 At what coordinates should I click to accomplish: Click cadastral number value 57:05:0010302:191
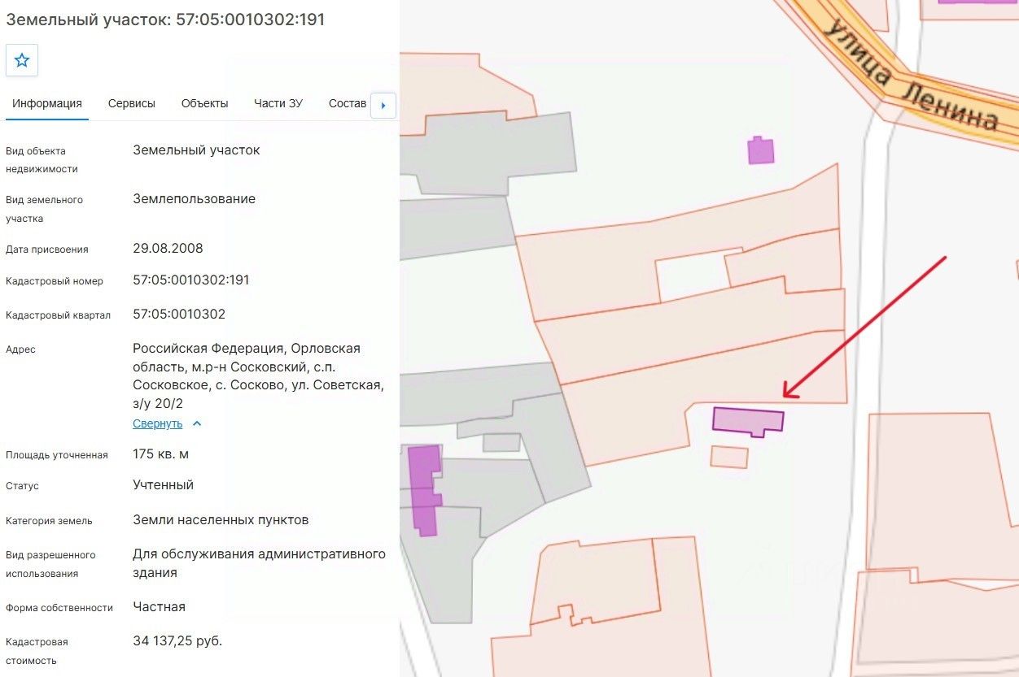[x=191, y=280]
